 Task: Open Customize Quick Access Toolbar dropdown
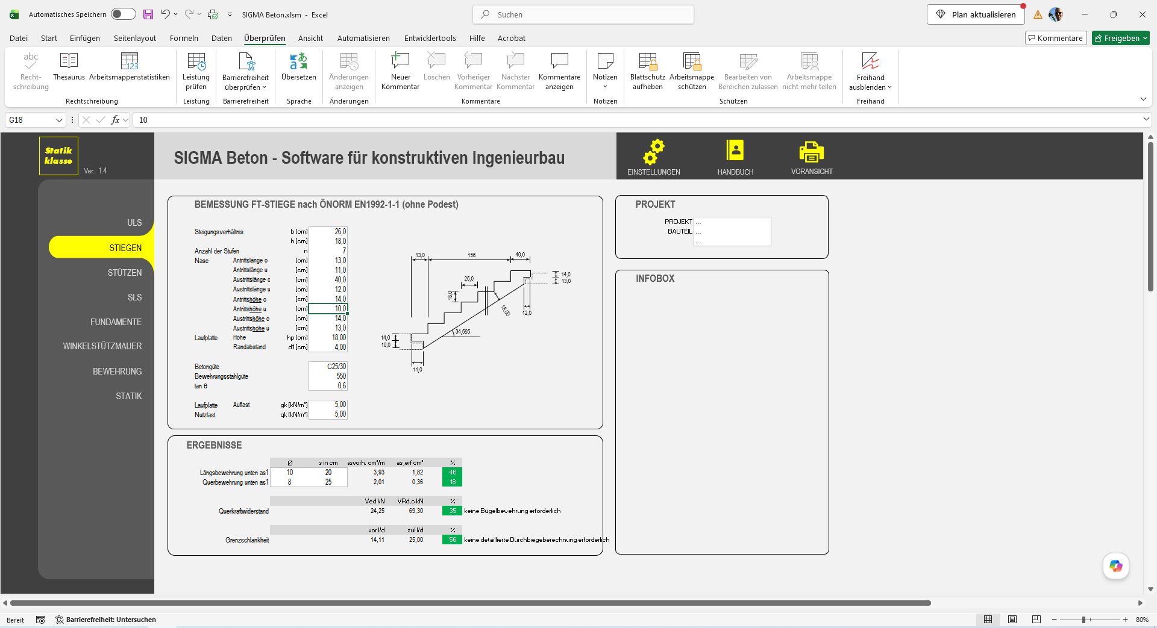(230, 14)
